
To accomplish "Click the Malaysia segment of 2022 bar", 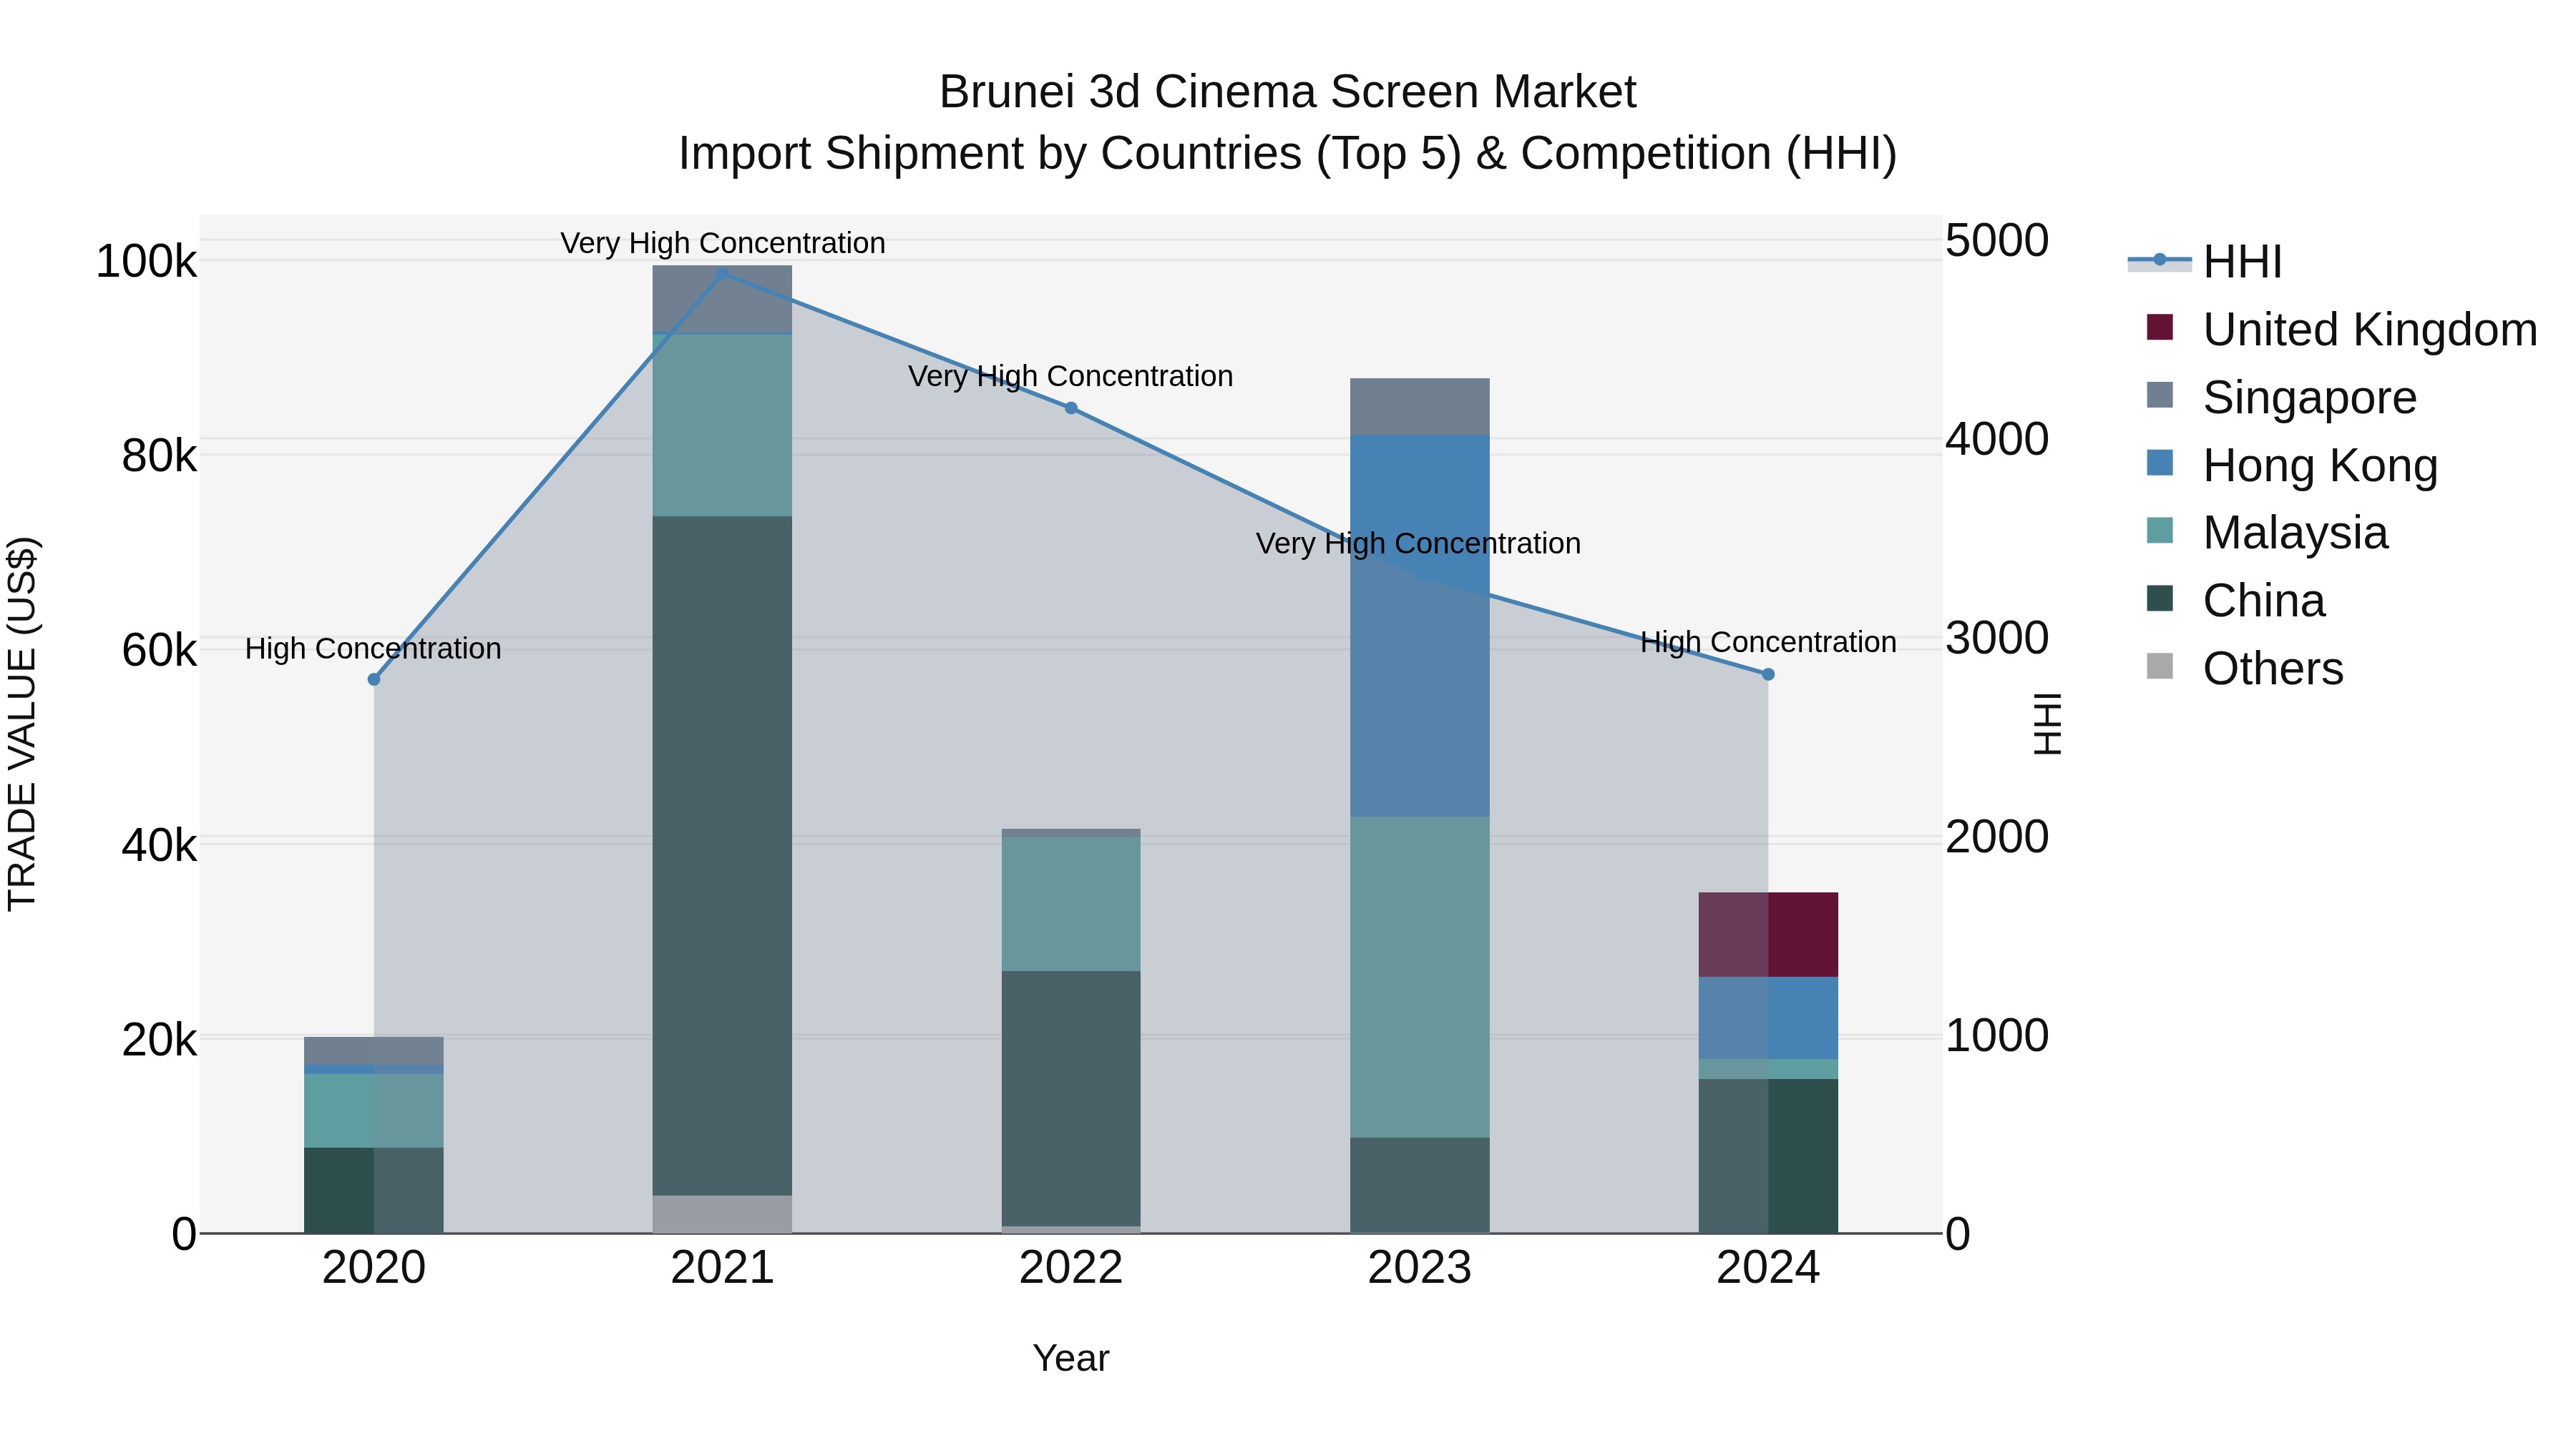I will point(1071,905).
